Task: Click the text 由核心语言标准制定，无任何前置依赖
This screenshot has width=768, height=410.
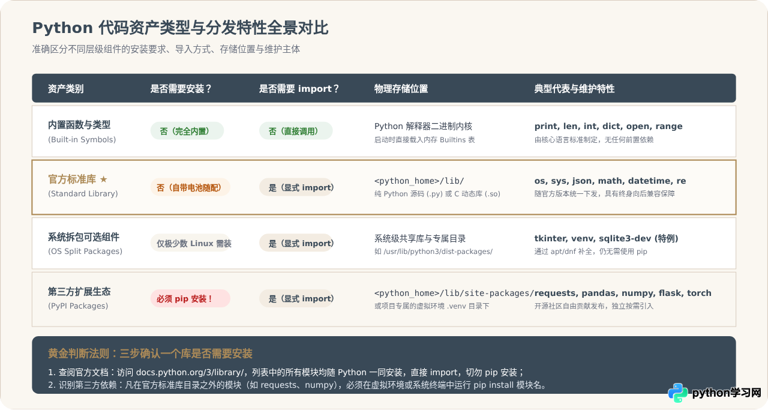Action: [x=594, y=140]
